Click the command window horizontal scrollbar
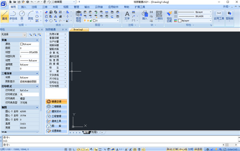Viewport: 240px width, 151px height. point(230,145)
